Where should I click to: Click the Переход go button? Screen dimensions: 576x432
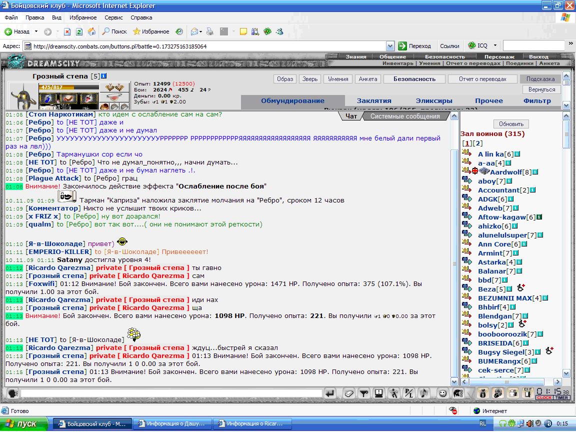click(x=415, y=46)
